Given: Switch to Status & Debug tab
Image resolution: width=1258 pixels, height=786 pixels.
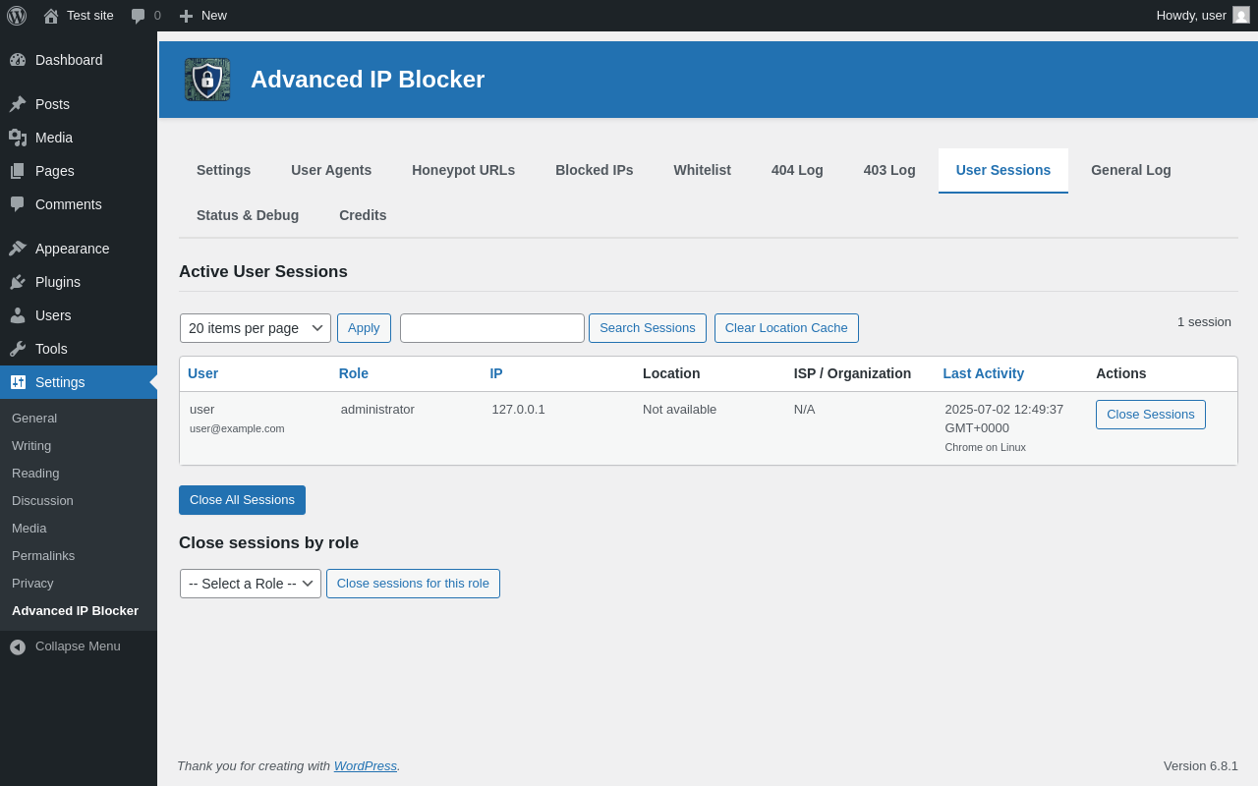Looking at the screenshot, I should (x=248, y=215).
